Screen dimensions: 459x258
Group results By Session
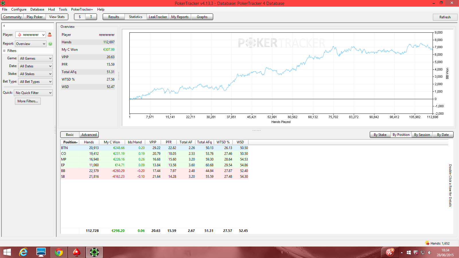pos(422,135)
